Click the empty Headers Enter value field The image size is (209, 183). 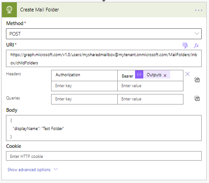tap(150, 86)
